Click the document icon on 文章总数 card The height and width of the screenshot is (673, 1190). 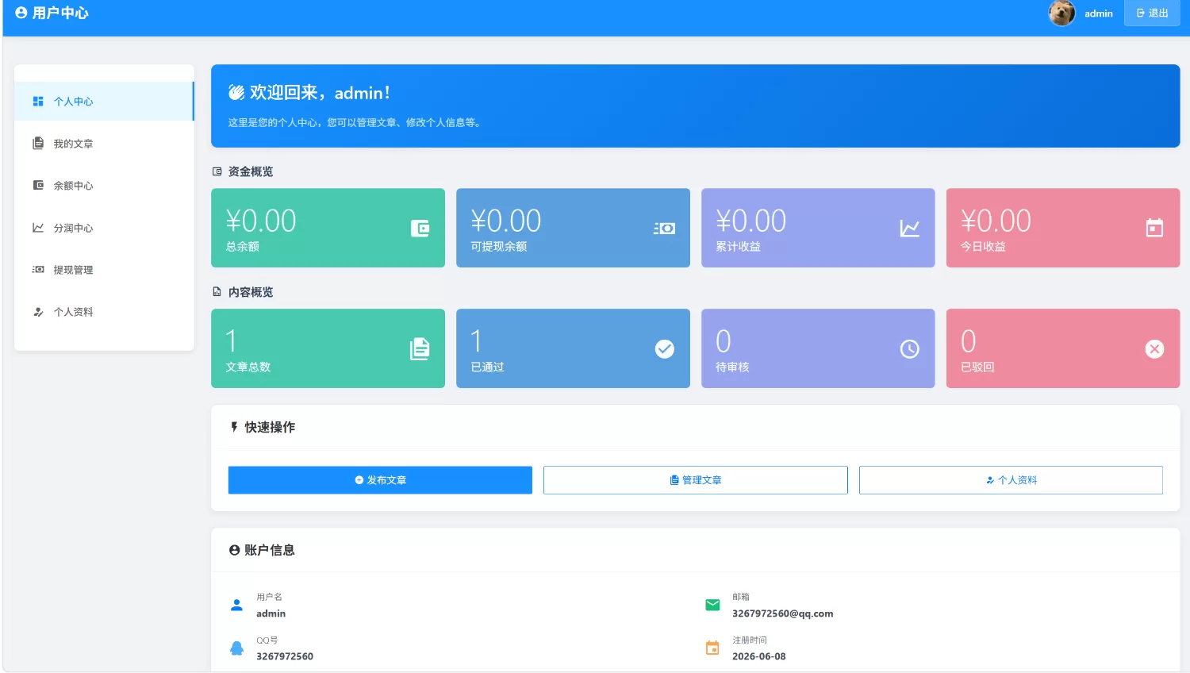[420, 349]
